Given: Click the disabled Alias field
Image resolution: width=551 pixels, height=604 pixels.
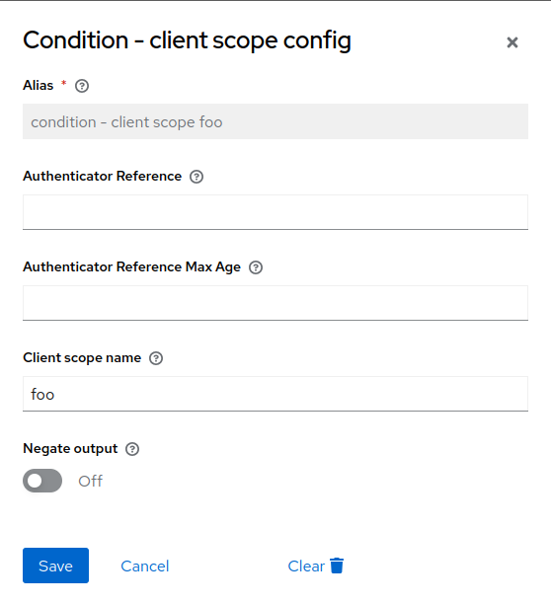Looking at the screenshot, I should tap(275, 121).
